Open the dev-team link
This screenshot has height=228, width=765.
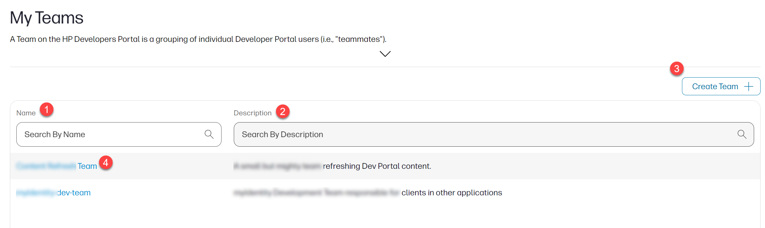click(x=53, y=193)
